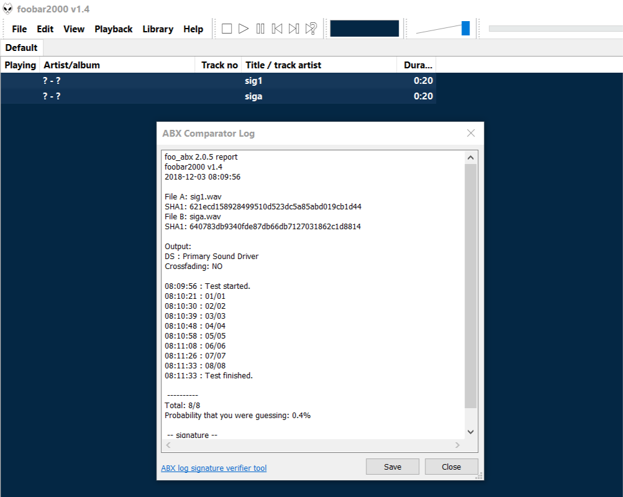
Task: Click the '2018-12-03 08:09:56' date line
Action: pyautogui.click(x=202, y=177)
